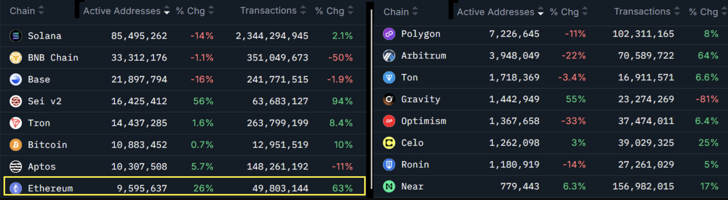Viewport: 728px width, 200px height.
Task: Sort left table by Active Addresses arrows
Action: (167, 10)
